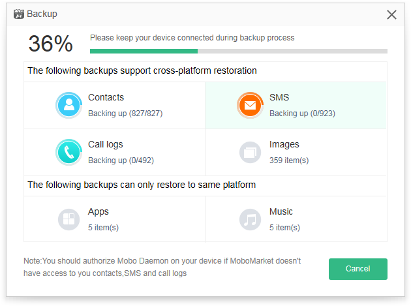Click the Mobo Daemon authorization note

click(x=162, y=267)
